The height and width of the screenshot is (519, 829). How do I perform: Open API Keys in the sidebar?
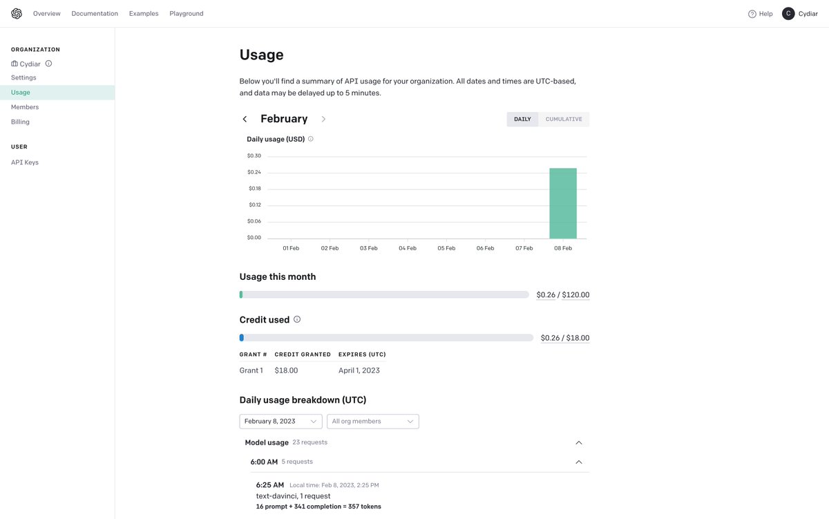(x=25, y=162)
